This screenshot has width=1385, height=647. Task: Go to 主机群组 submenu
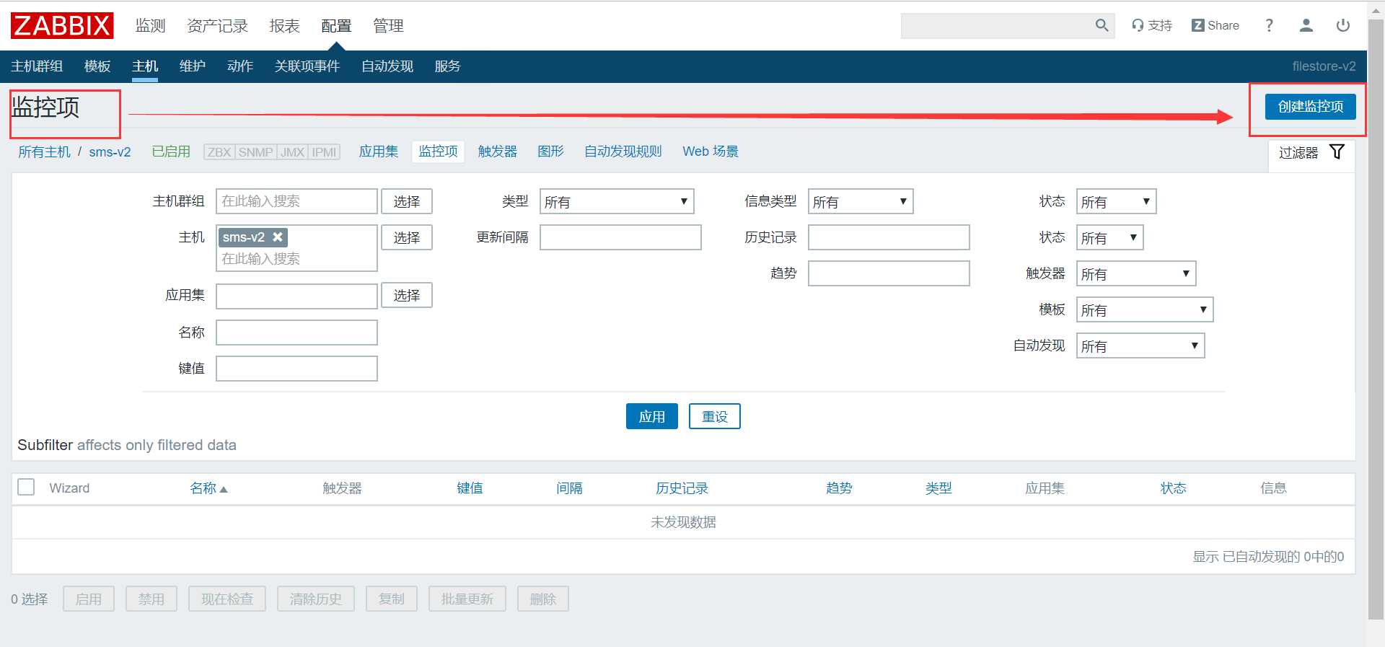(37, 66)
